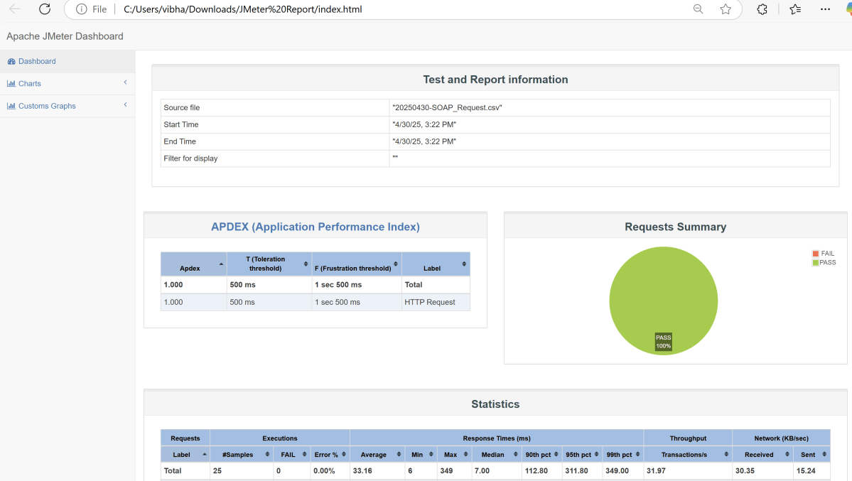Image resolution: width=852 pixels, height=481 pixels.
Task: Expand the Customs Graphs sidebar chevron
Action: coord(125,105)
